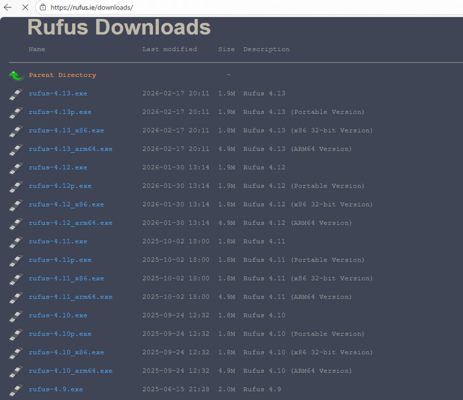Stop page loading with the X button
The height and width of the screenshot is (400, 463).
click(x=25, y=7)
